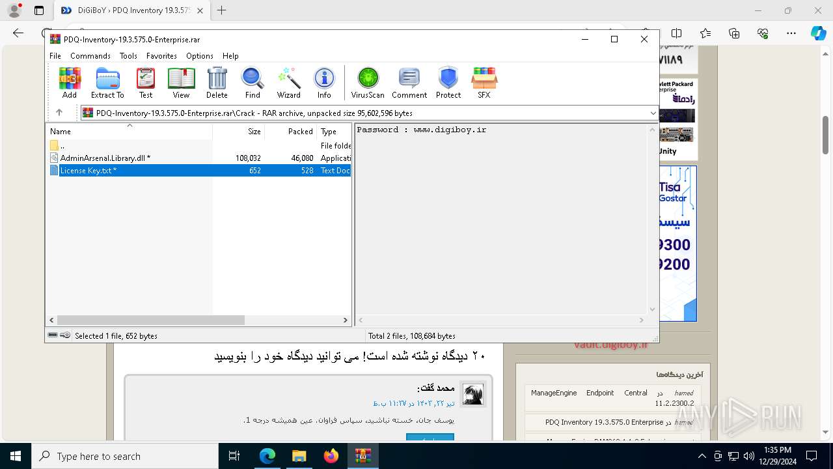Select License Key.txt file
This screenshot has height=469, width=833.
click(199, 171)
